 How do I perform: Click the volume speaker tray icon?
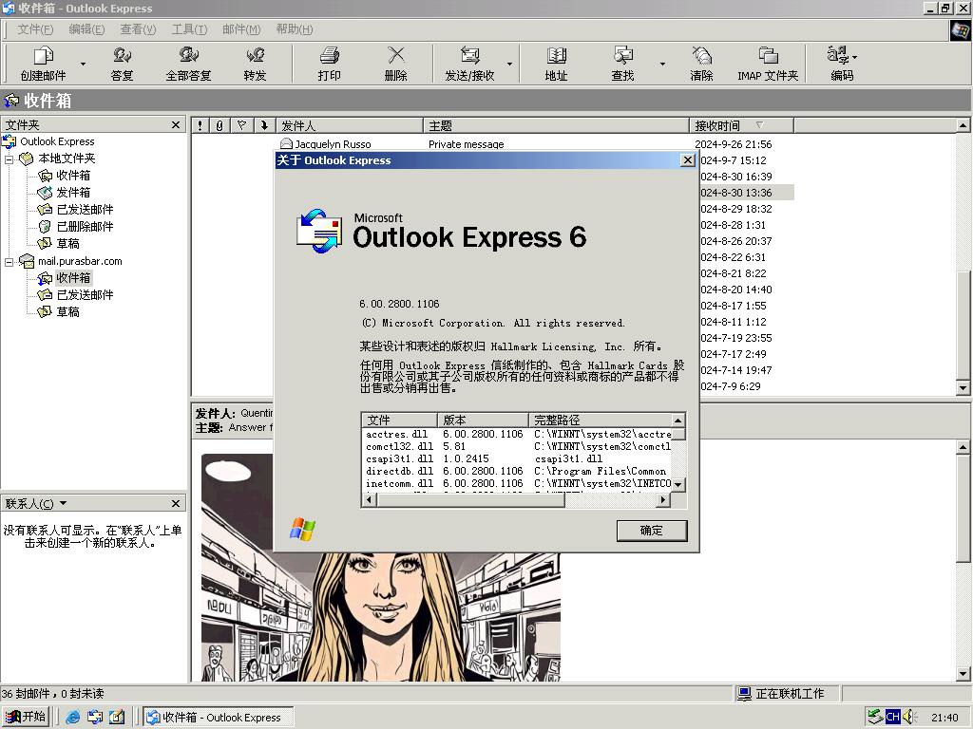click(x=909, y=718)
